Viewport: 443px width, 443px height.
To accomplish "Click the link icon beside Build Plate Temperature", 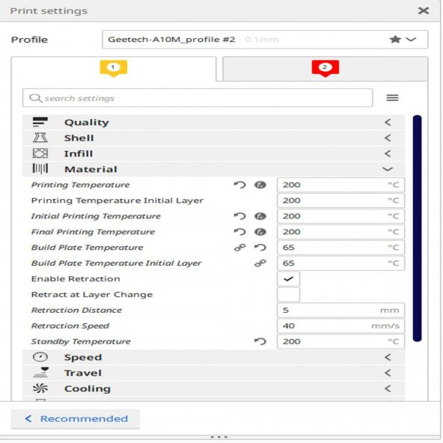I will pyautogui.click(x=240, y=248).
